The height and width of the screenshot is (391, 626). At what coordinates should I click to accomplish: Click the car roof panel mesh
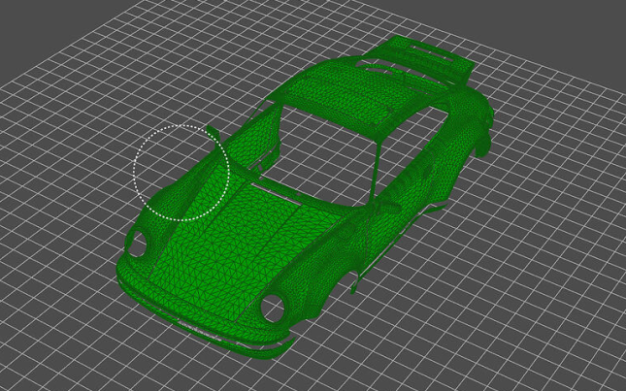(x=344, y=94)
